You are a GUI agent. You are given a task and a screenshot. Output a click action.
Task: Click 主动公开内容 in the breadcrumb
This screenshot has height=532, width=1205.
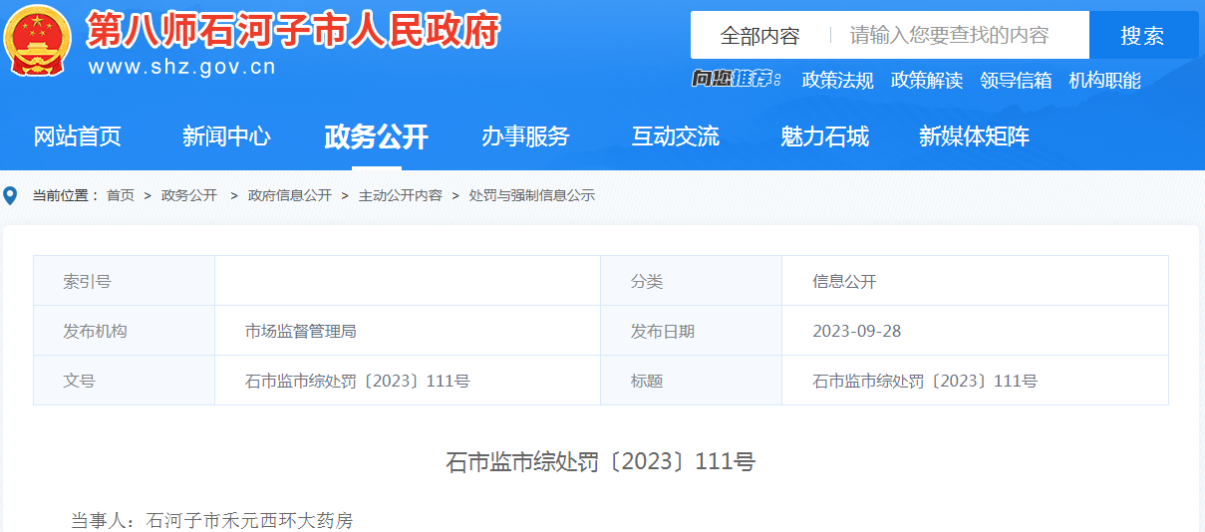(401, 195)
